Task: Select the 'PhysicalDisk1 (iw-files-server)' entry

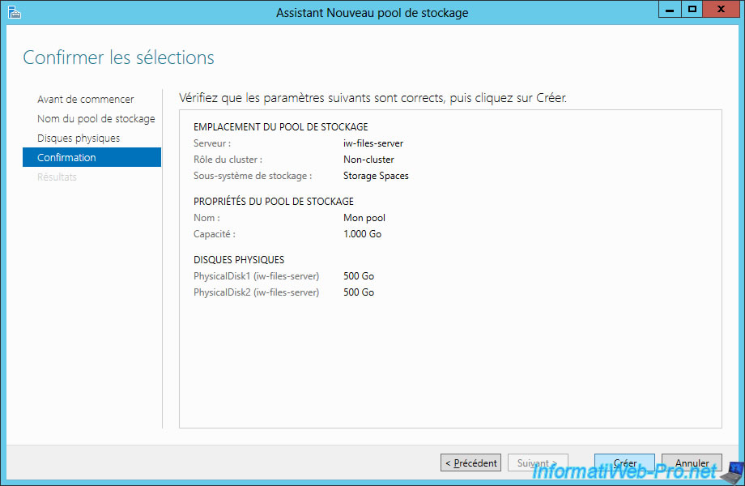Action: pos(256,276)
